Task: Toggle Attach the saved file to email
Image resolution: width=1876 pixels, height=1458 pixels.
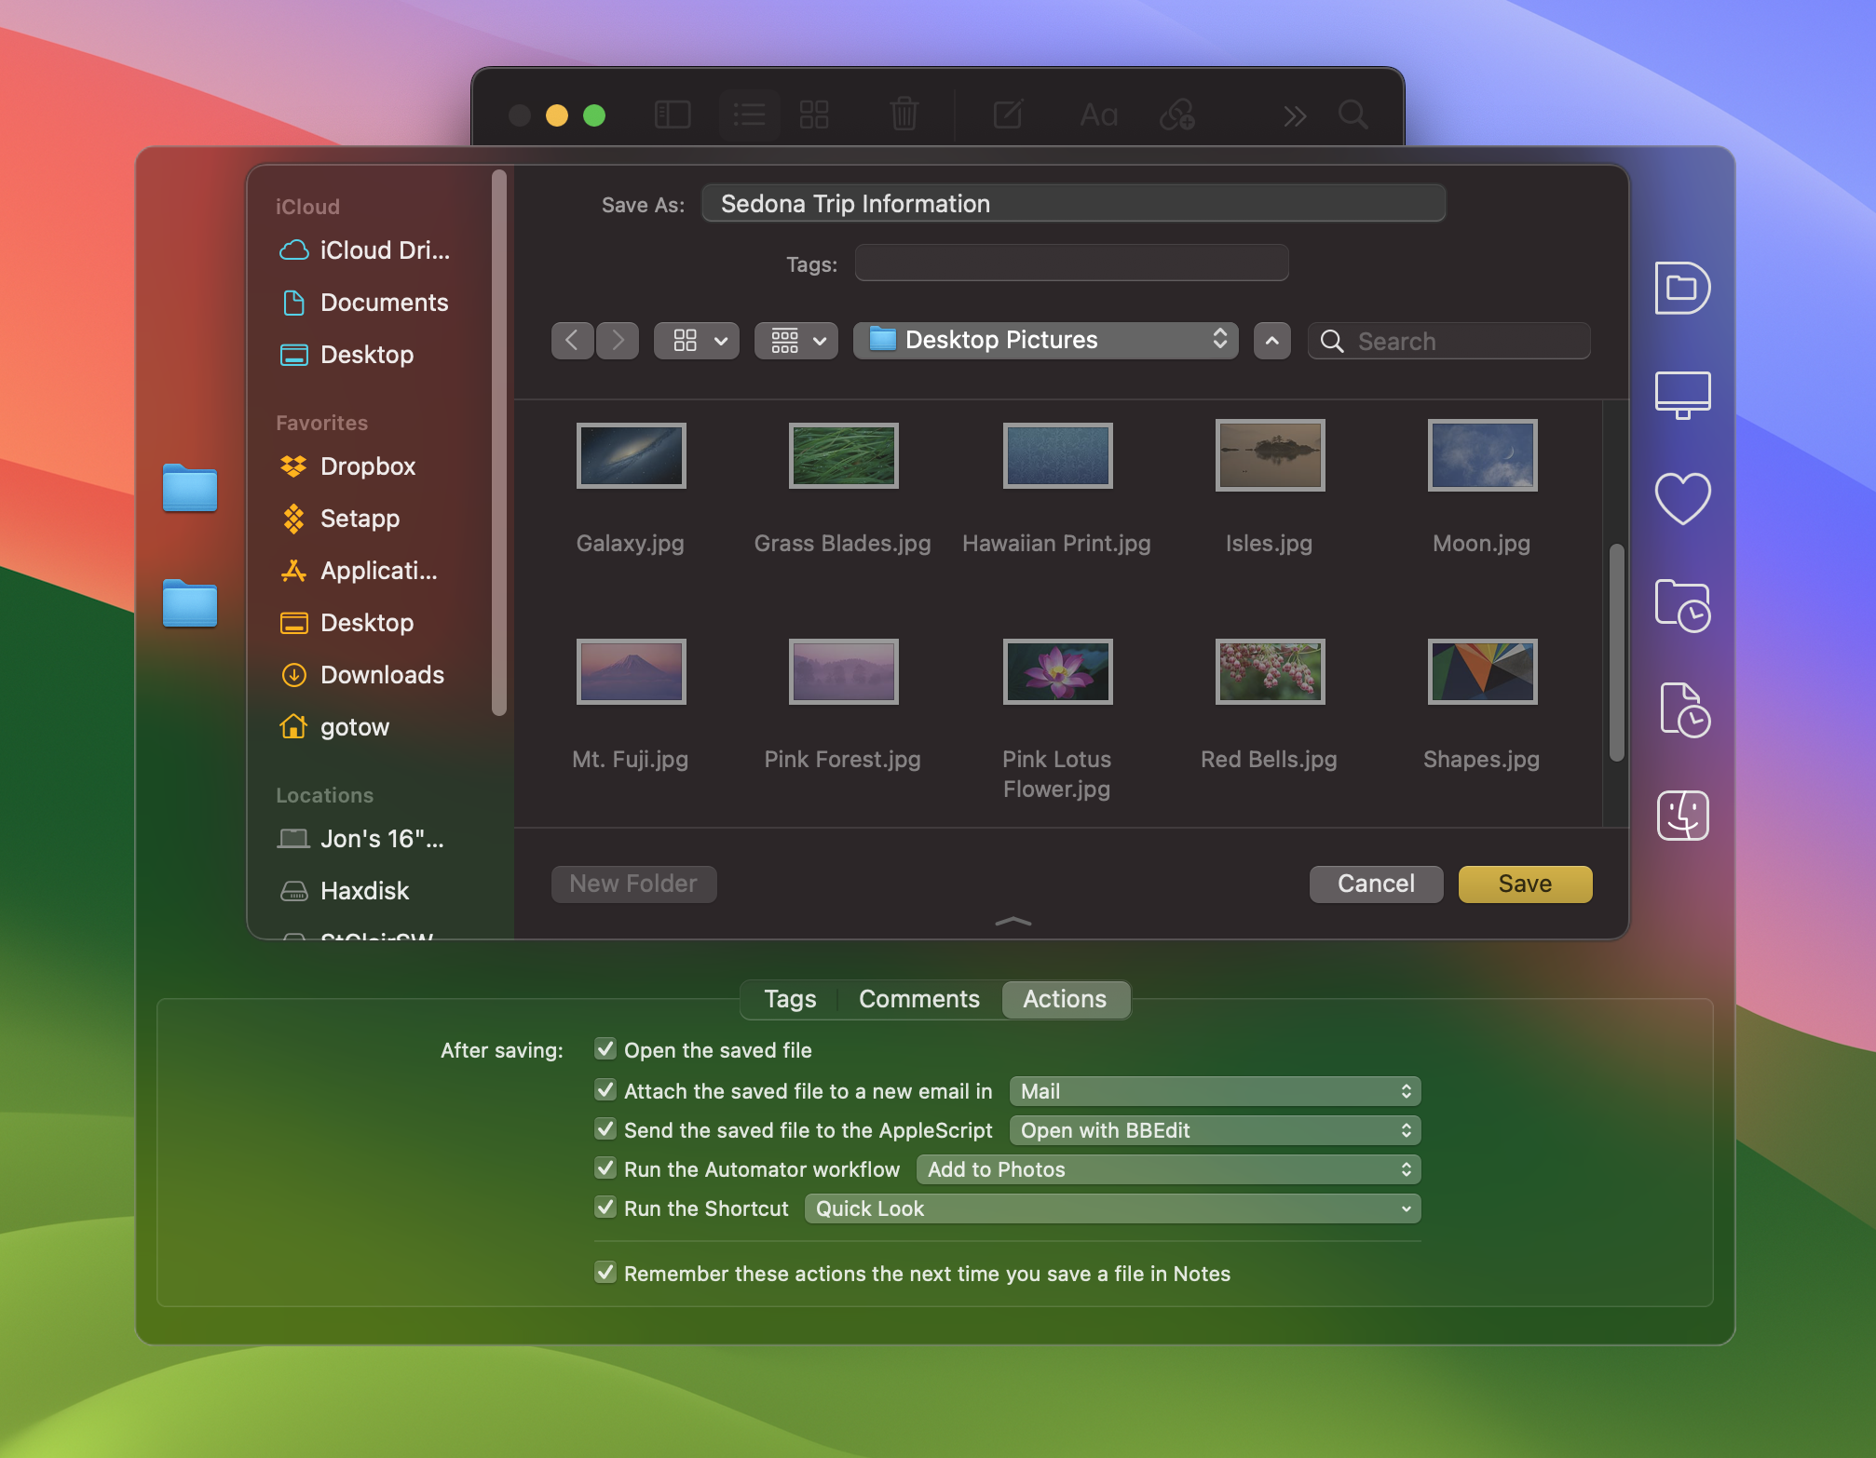Action: (x=605, y=1090)
